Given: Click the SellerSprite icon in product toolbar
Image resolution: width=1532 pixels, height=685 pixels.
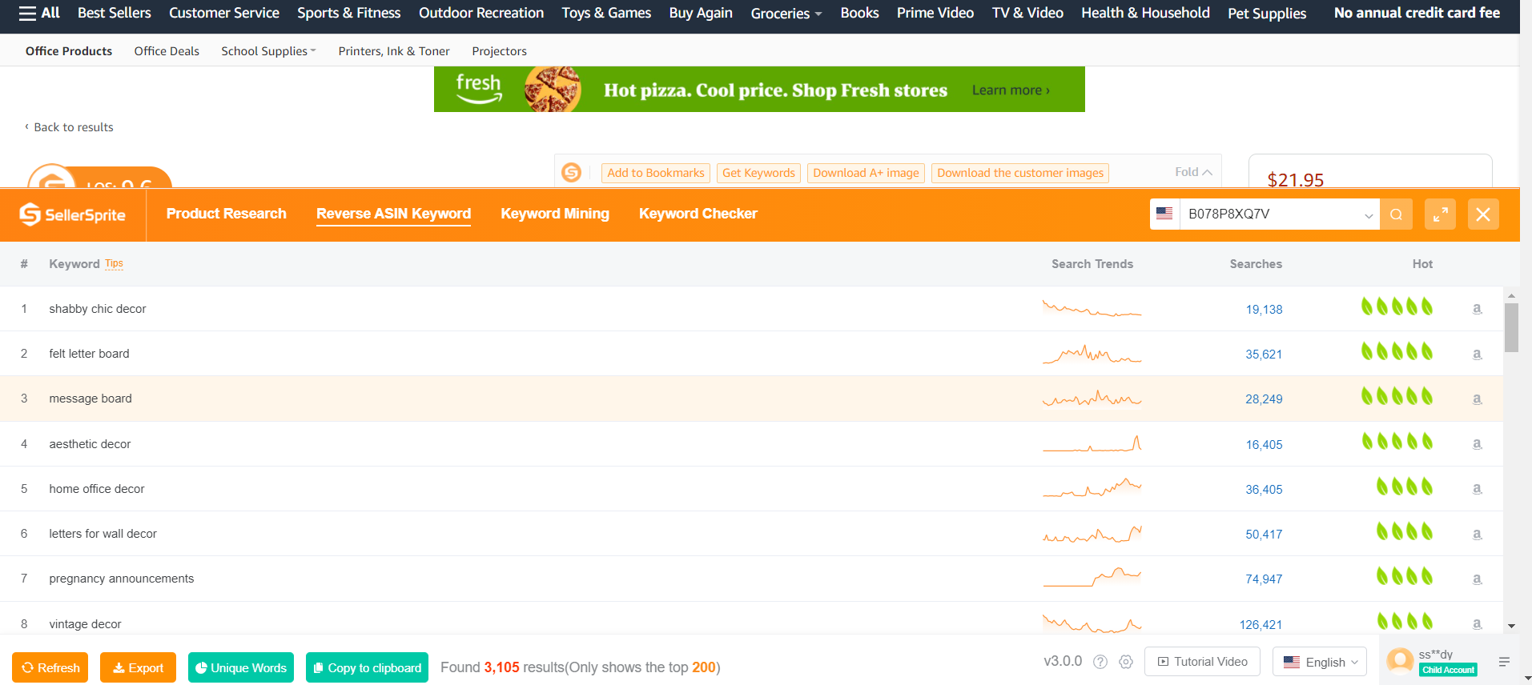Looking at the screenshot, I should (x=571, y=172).
